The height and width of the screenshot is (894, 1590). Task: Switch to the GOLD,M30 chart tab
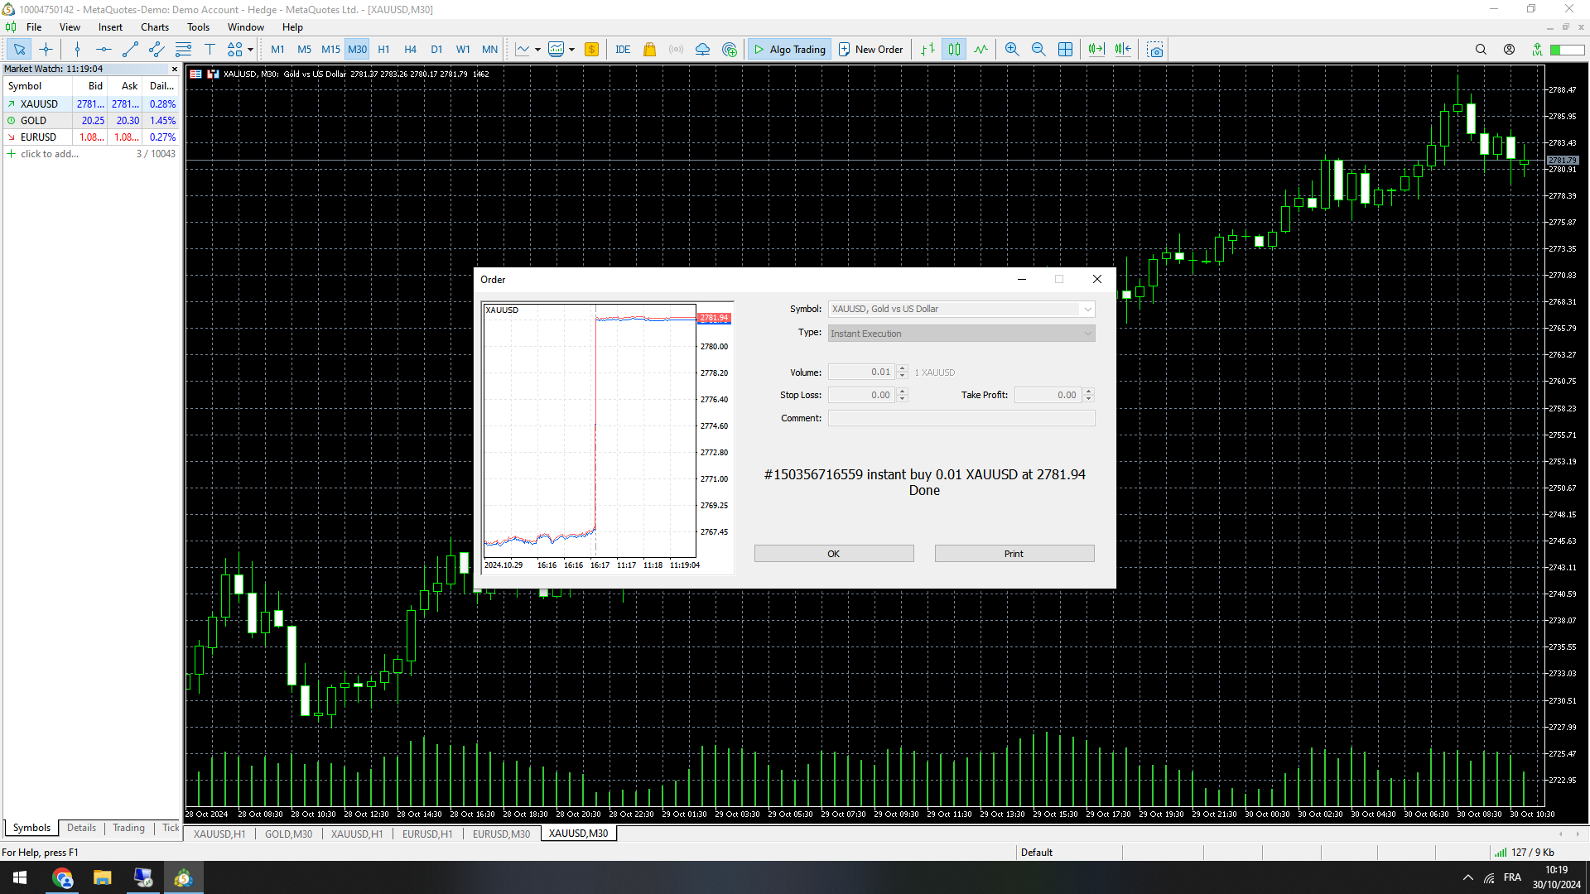(x=288, y=834)
